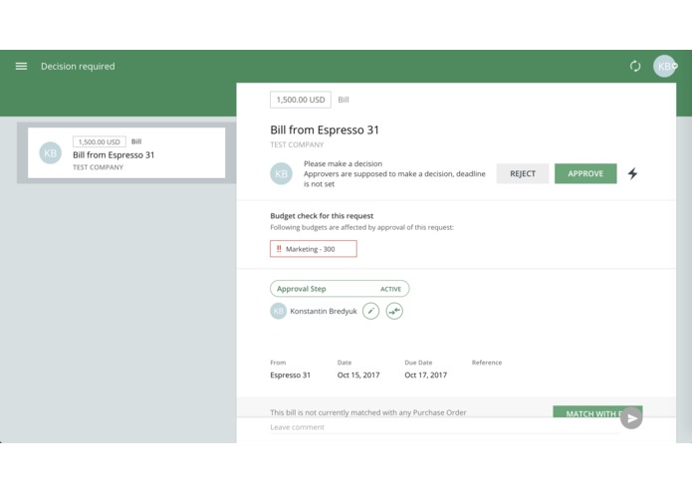
Task: Click the KB avatar in the bill list card
Action: (51, 153)
